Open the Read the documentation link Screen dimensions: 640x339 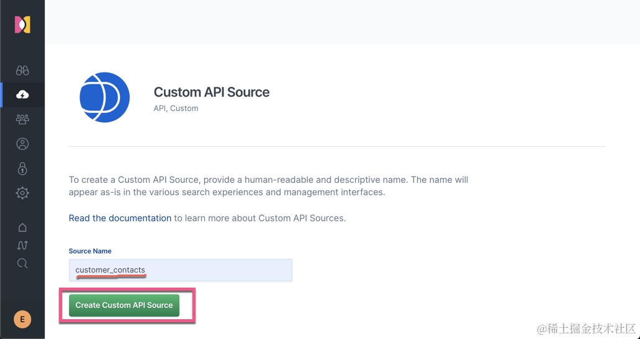[120, 218]
